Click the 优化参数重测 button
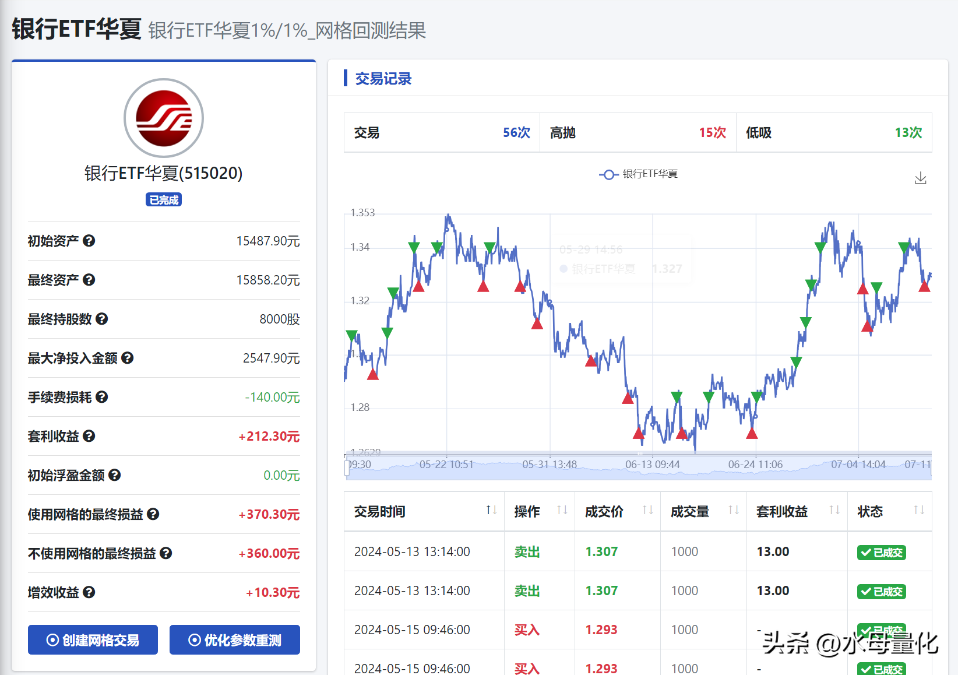Screen dimensions: 958x675 (x=235, y=640)
